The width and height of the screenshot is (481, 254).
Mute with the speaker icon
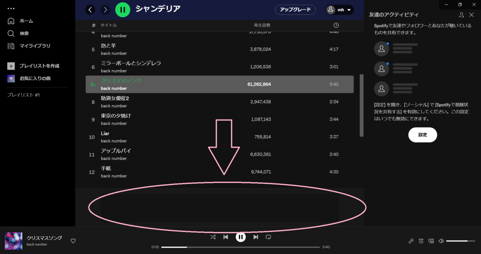click(441, 241)
